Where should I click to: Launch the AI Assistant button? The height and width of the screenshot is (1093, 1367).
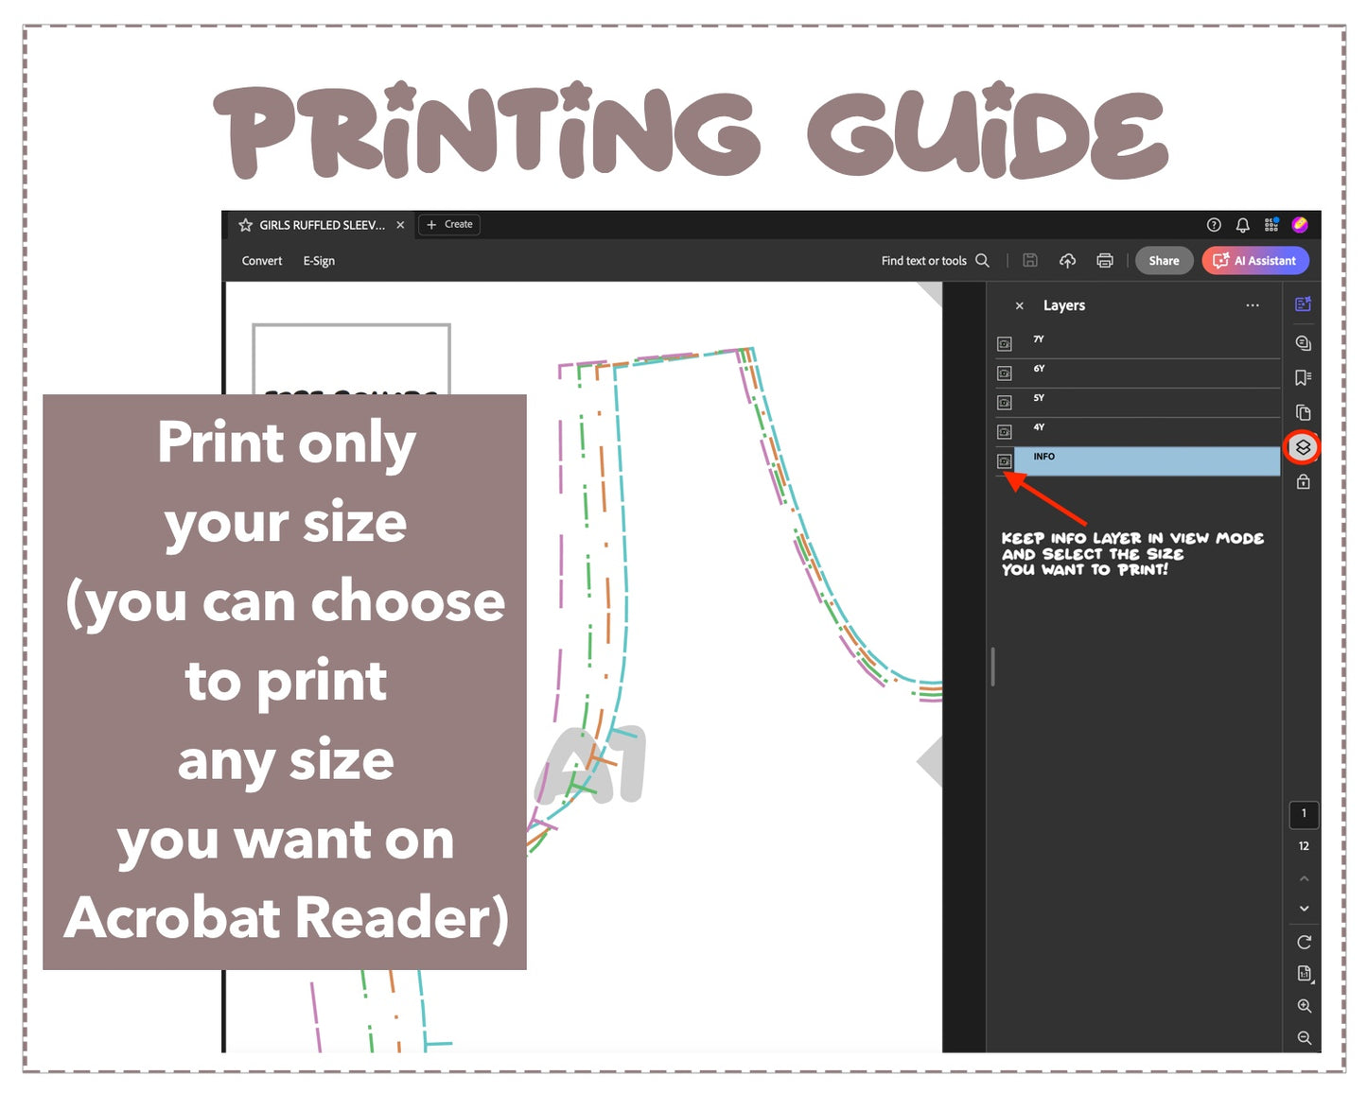(x=1255, y=261)
